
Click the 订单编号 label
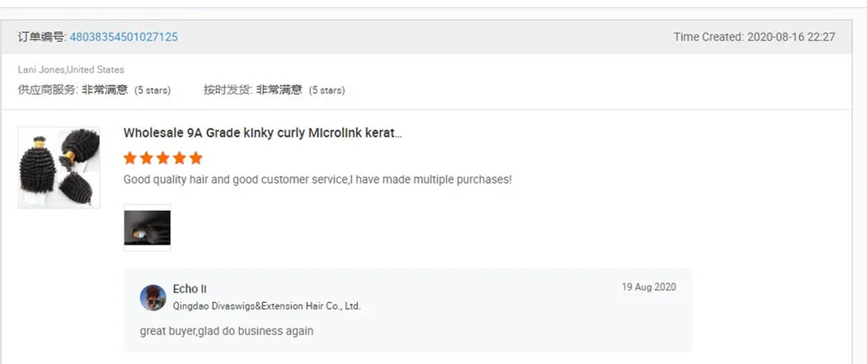pos(41,37)
